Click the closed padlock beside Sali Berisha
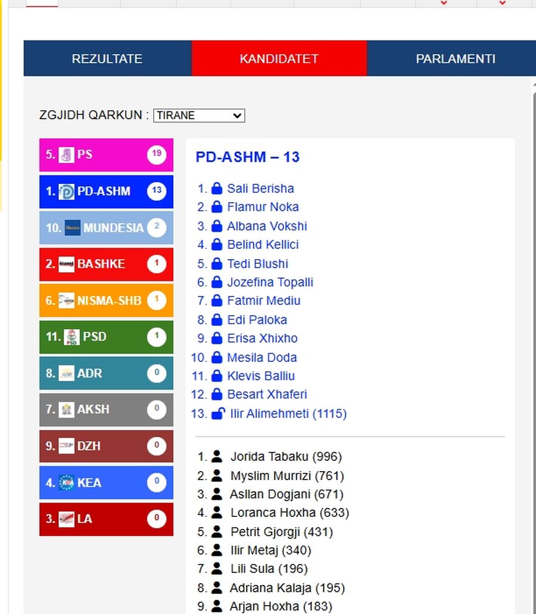This screenshot has width=536, height=614. click(217, 188)
